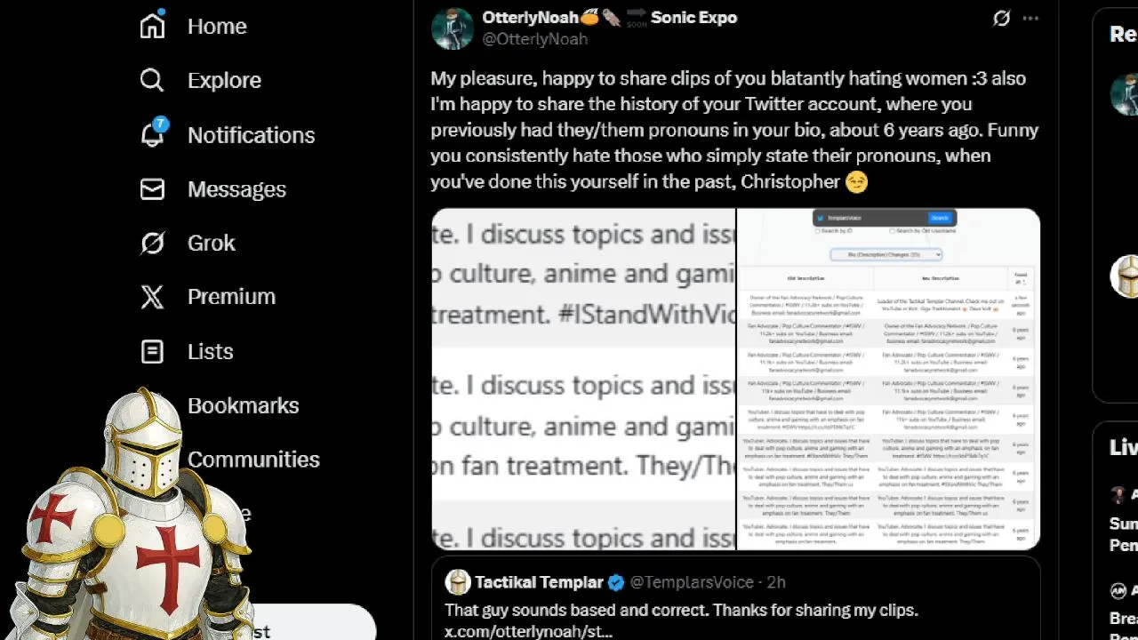
Task: Open Tactikal Templar's small avatar in quote
Action: [458, 582]
